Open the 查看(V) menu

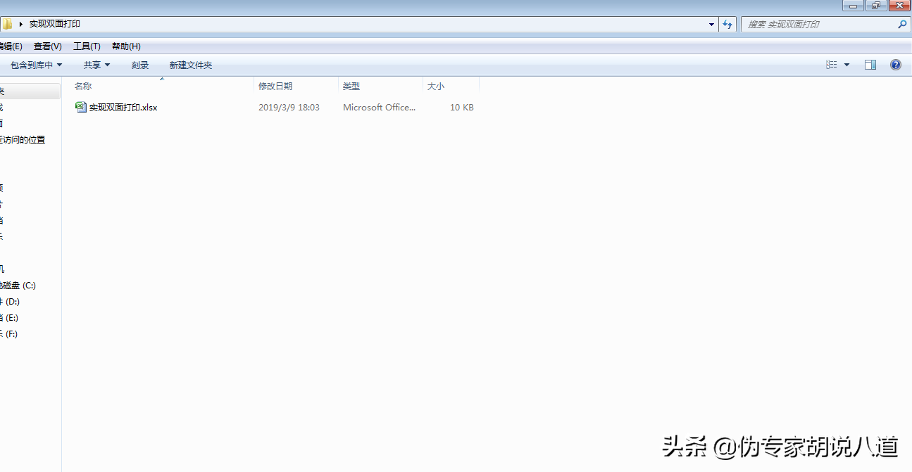pos(48,46)
